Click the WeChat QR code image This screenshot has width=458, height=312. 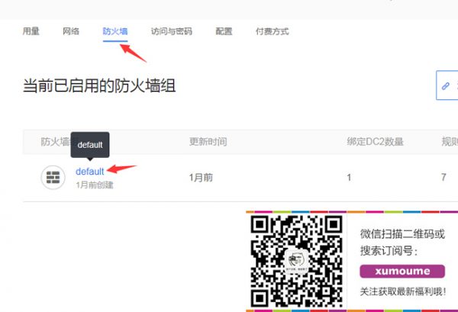click(296, 260)
